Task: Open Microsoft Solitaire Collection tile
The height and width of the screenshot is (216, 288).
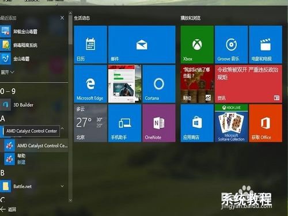Action: [231, 123]
